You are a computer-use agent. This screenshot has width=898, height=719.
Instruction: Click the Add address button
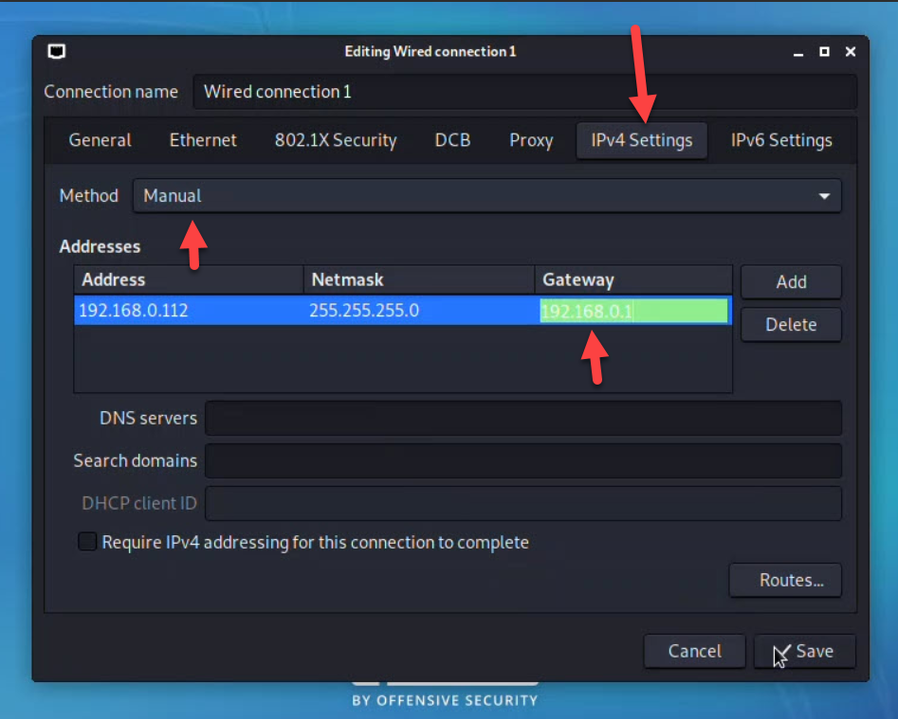click(791, 281)
